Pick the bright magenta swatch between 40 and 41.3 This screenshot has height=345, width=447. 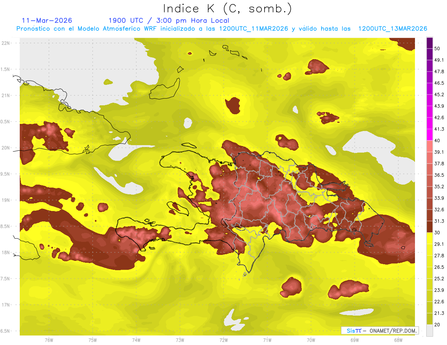(429, 135)
